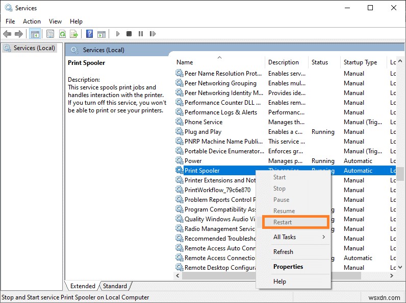Open the View menu

(56, 21)
